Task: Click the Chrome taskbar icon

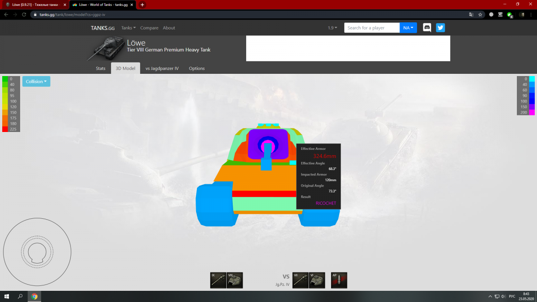Action: point(34,296)
